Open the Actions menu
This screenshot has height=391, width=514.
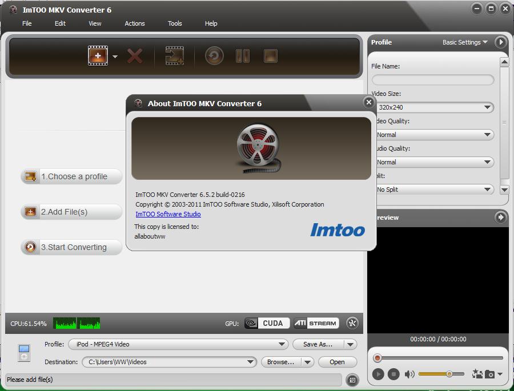point(135,23)
